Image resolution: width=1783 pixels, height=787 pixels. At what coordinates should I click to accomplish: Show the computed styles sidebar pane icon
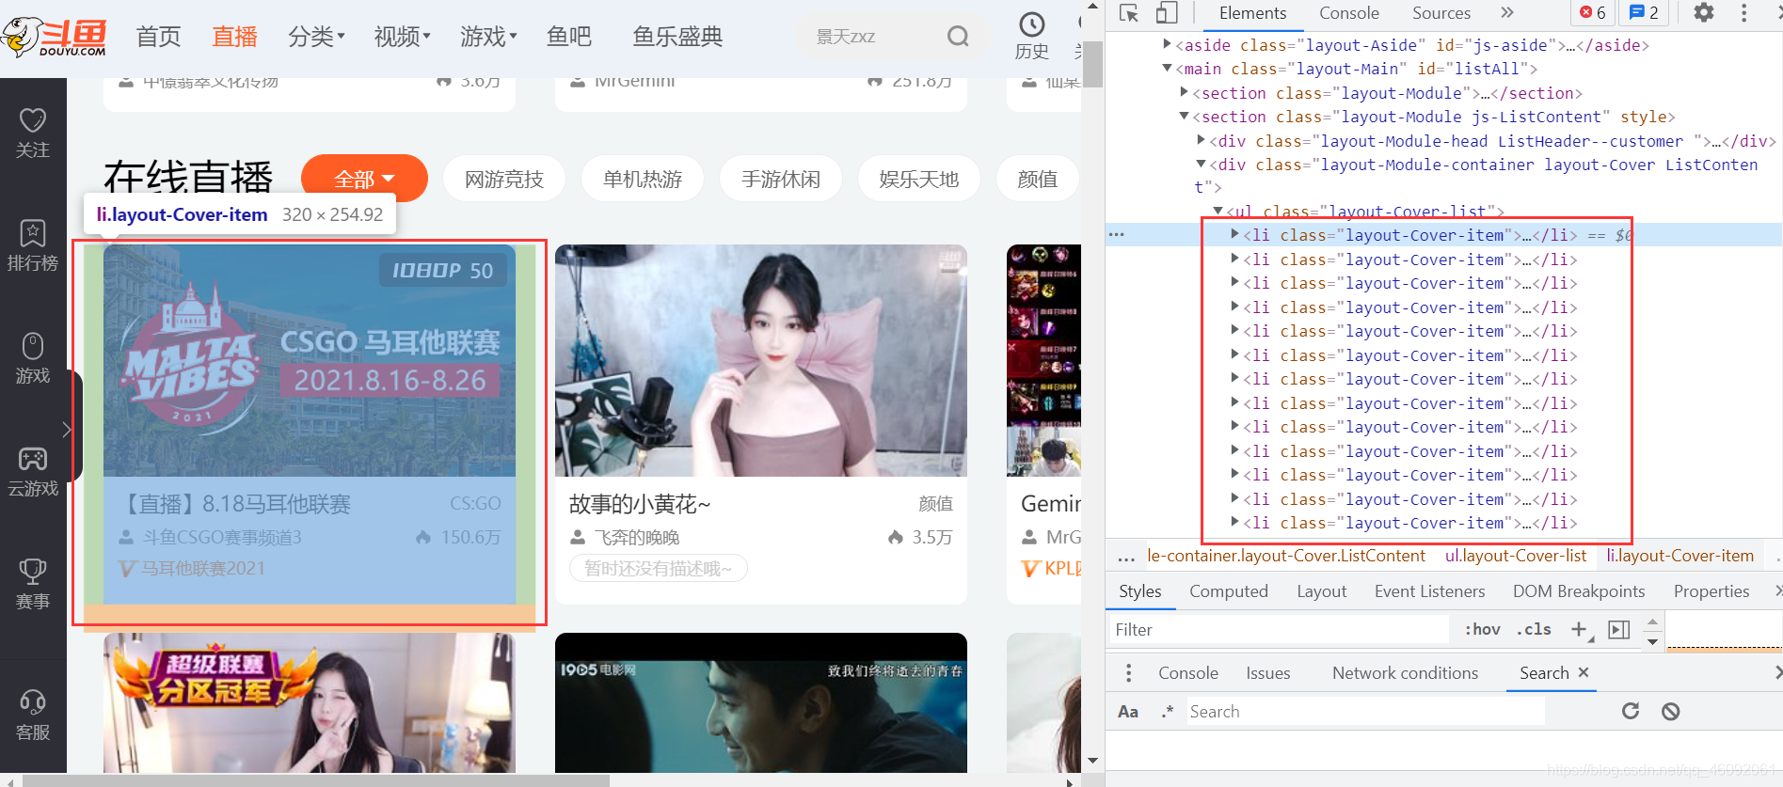point(1619,629)
